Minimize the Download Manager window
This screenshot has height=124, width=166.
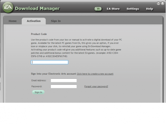coord(158,3)
